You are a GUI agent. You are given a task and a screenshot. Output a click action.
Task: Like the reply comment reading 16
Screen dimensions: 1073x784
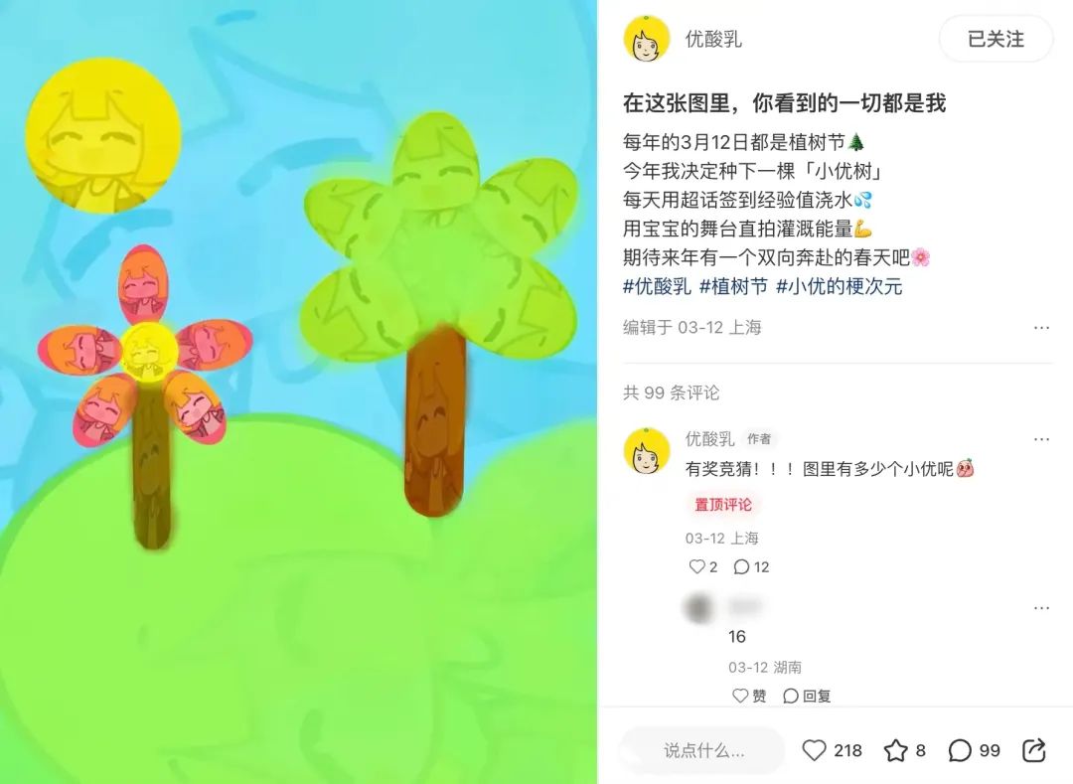(740, 696)
